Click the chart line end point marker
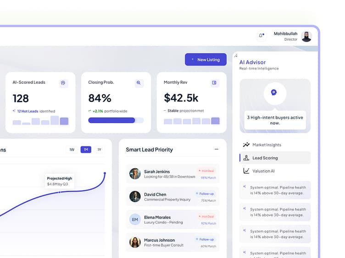The image size is (345, 258). tap(105, 173)
